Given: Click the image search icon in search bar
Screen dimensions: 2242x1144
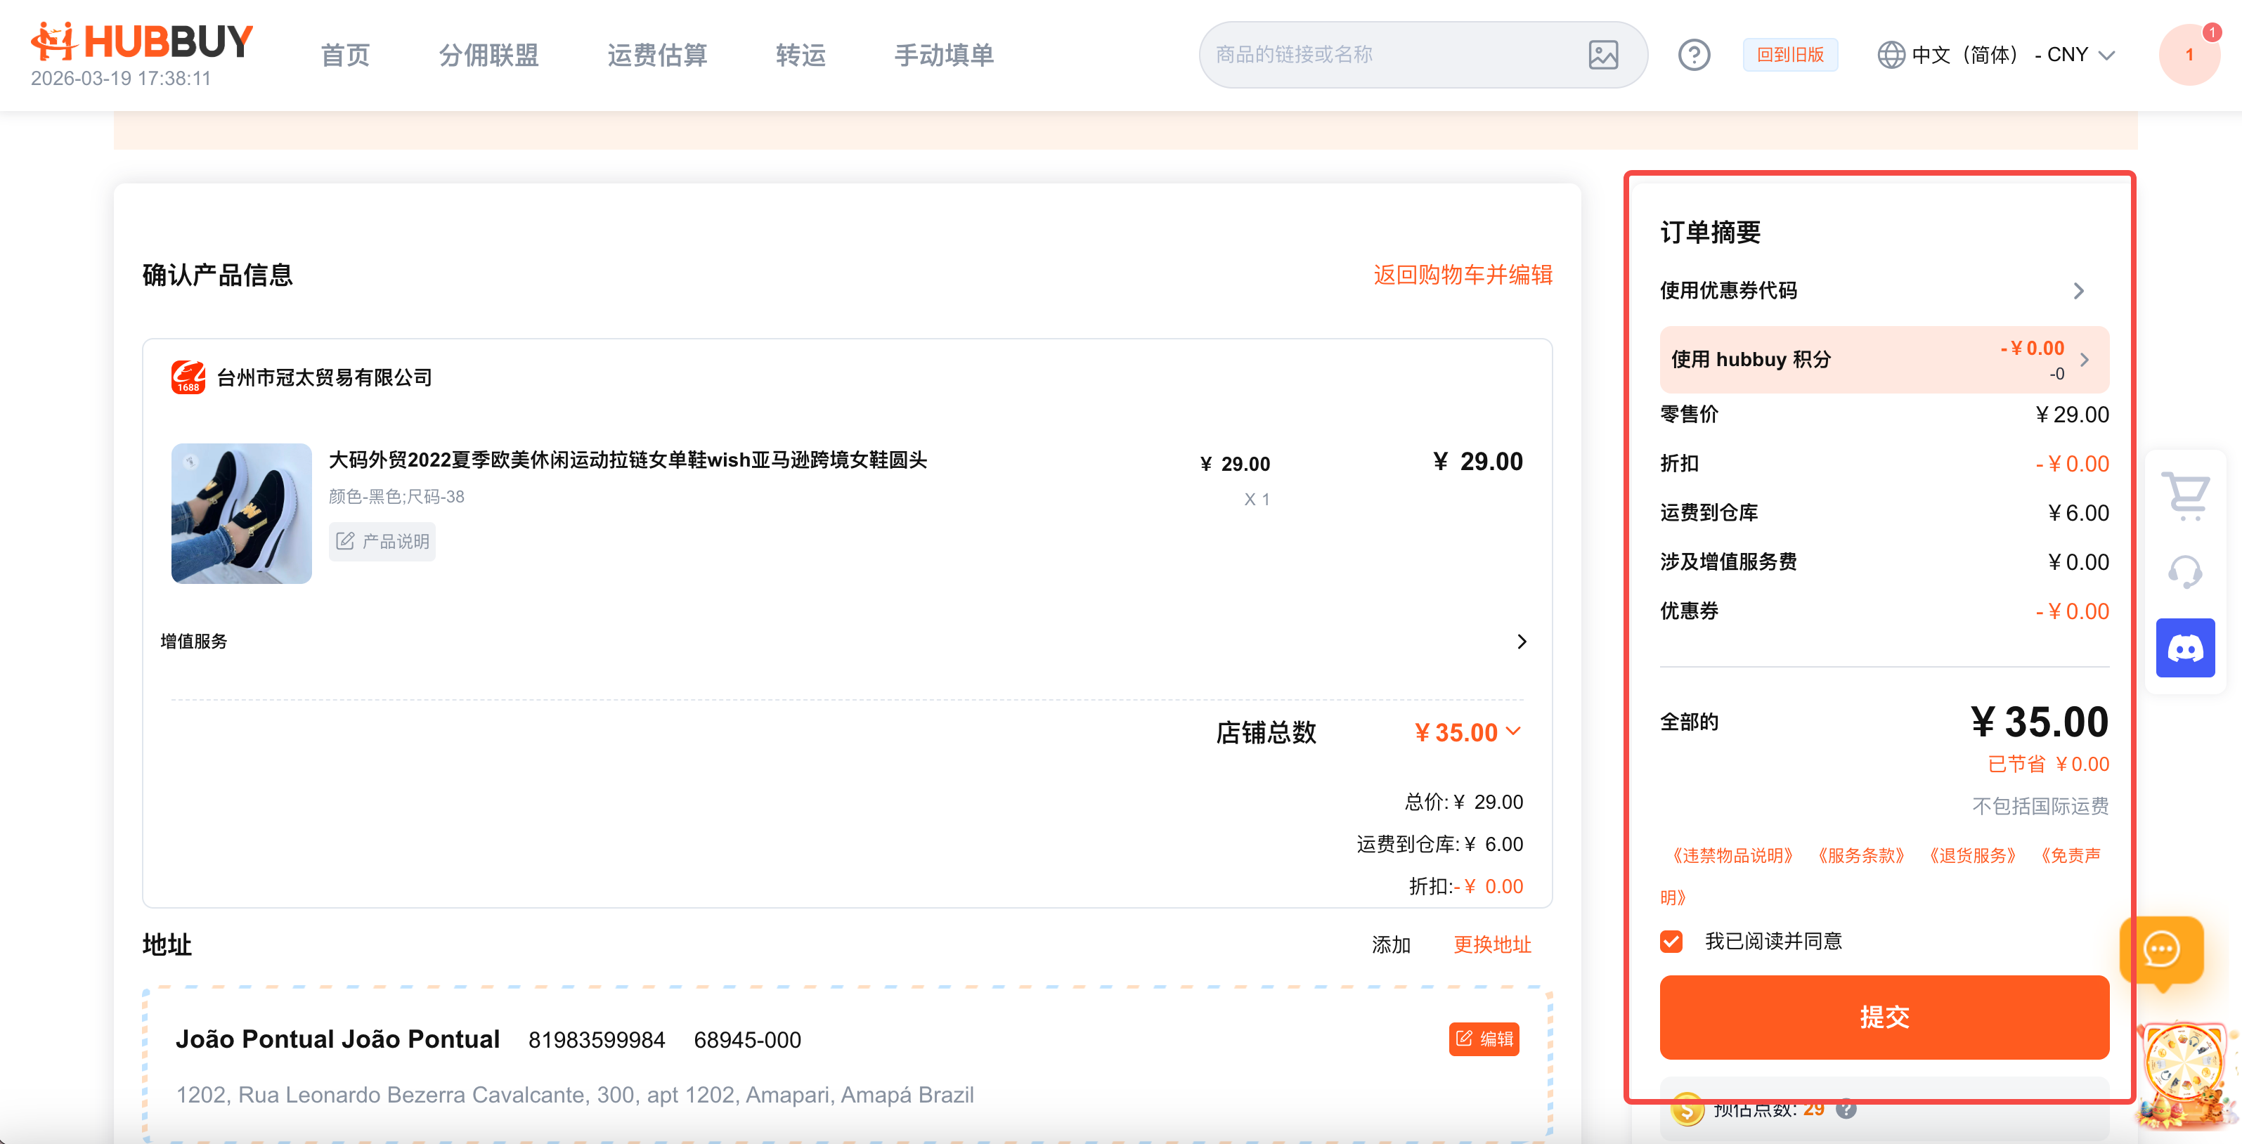Looking at the screenshot, I should pyautogui.click(x=1602, y=55).
